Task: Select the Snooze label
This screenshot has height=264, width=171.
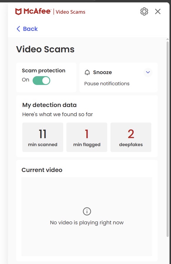Action: (102, 72)
